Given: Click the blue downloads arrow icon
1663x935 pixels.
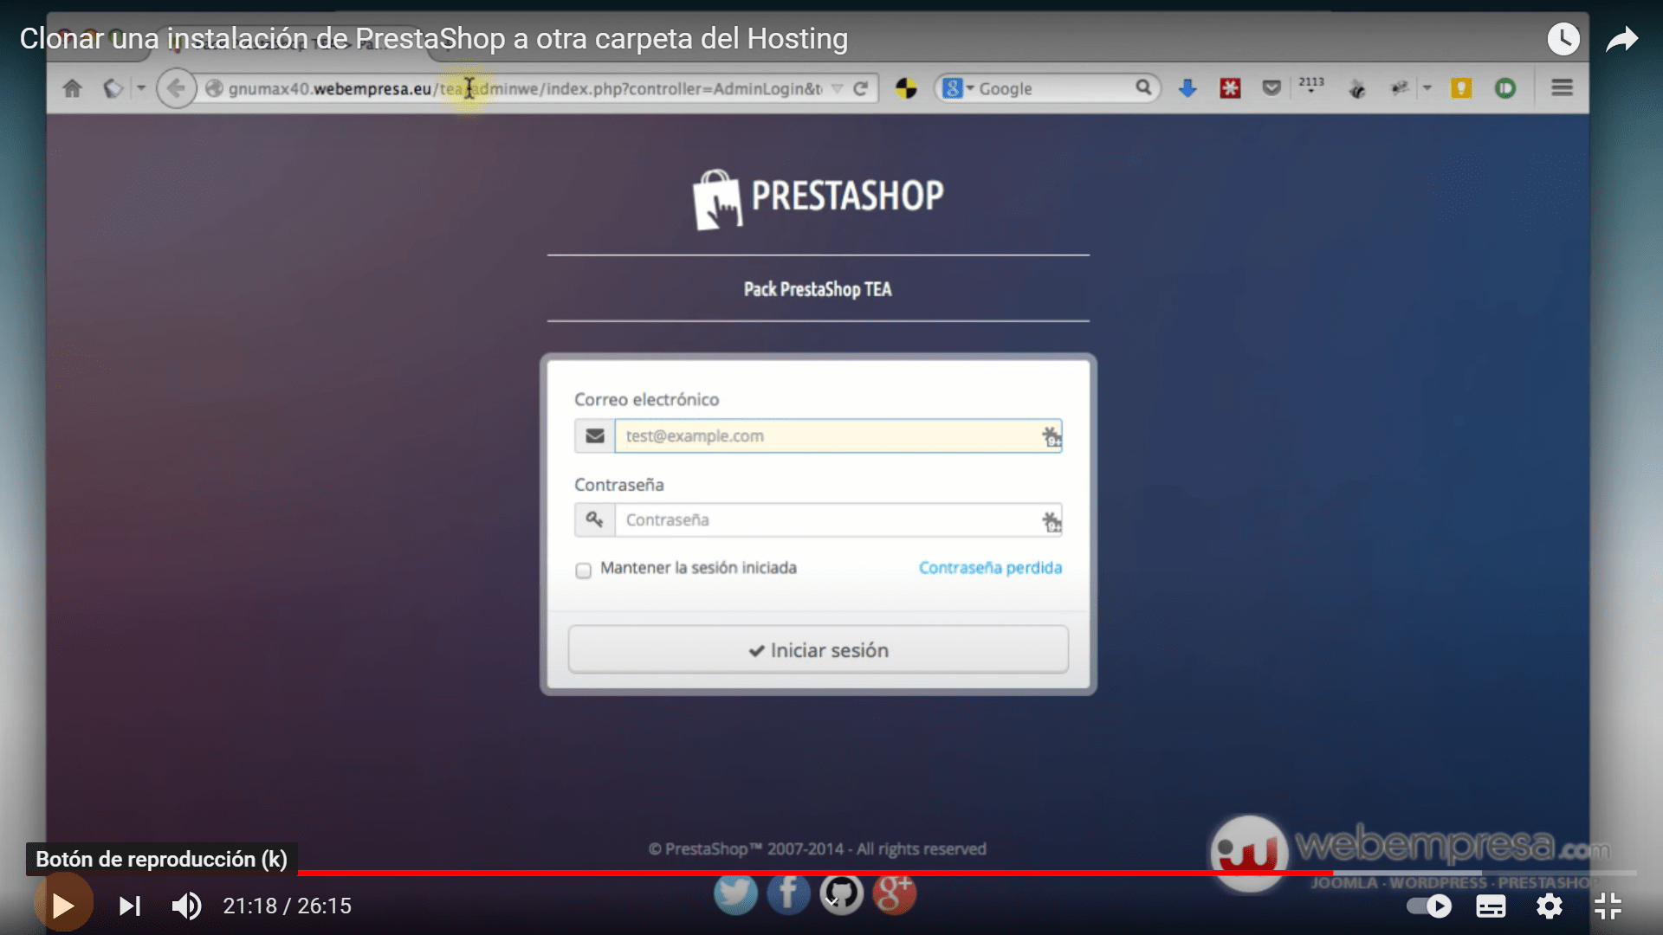Looking at the screenshot, I should (x=1187, y=88).
